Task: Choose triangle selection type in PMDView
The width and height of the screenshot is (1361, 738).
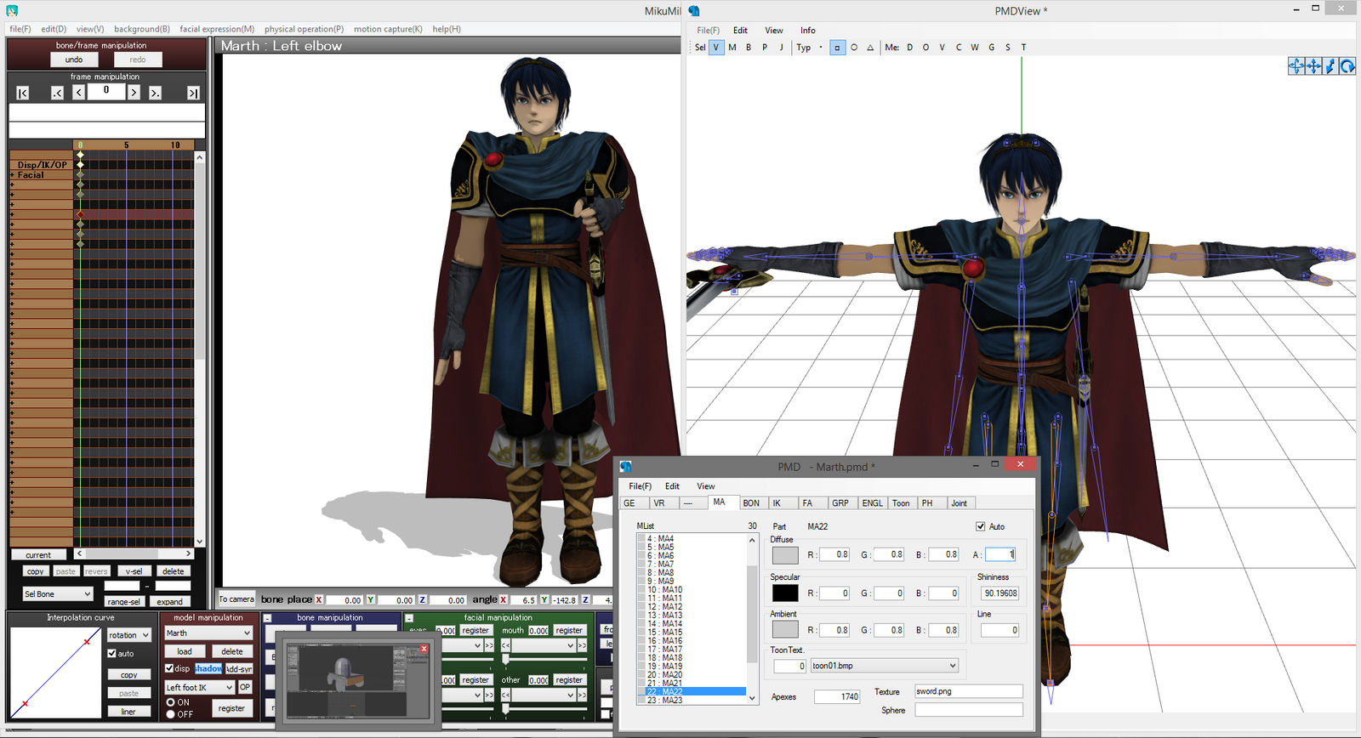Action: tap(870, 48)
